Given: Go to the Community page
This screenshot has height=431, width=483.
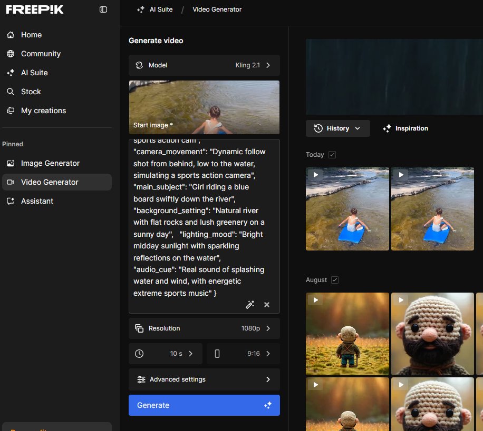Looking at the screenshot, I should click(x=56, y=54).
